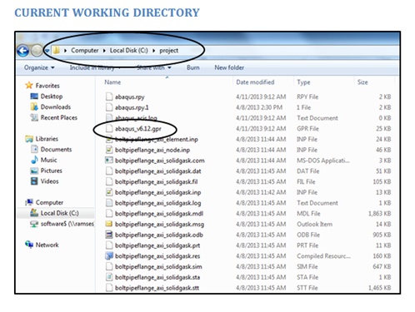Select the abaqus.rpy file icon

109,97
